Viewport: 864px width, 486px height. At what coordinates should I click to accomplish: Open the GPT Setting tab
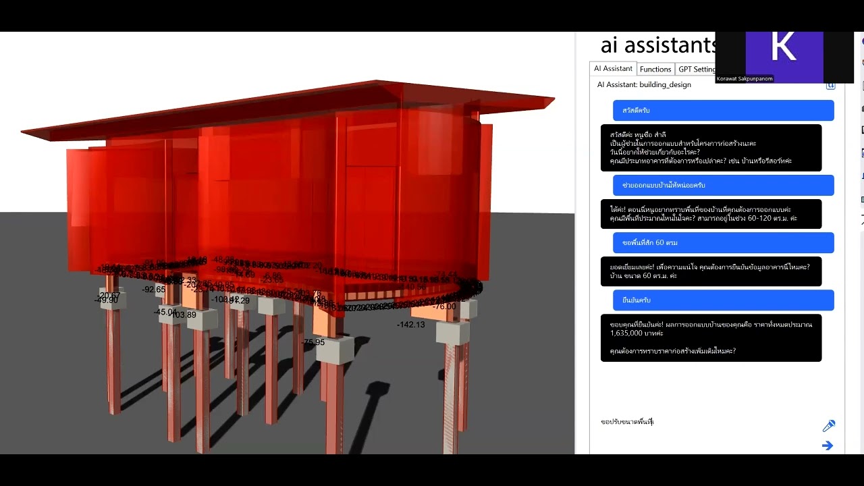click(696, 69)
